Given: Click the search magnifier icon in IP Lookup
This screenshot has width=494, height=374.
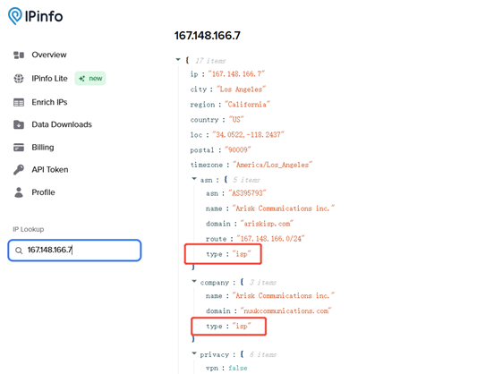Looking at the screenshot, I should point(19,251).
